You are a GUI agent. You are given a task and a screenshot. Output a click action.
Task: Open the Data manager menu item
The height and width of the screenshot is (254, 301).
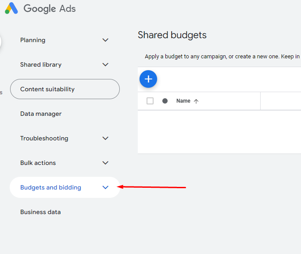[x=41, y=114]
